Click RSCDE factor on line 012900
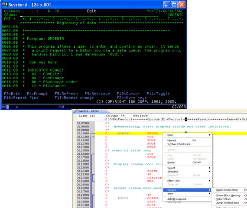Viewport: 247px width, 208px height. pos(123,198)
